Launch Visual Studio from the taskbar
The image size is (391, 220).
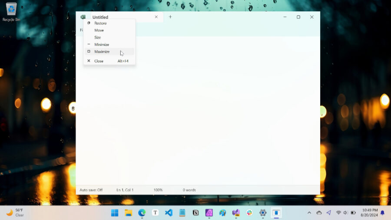pyautogui.click(x=236, y=213)
